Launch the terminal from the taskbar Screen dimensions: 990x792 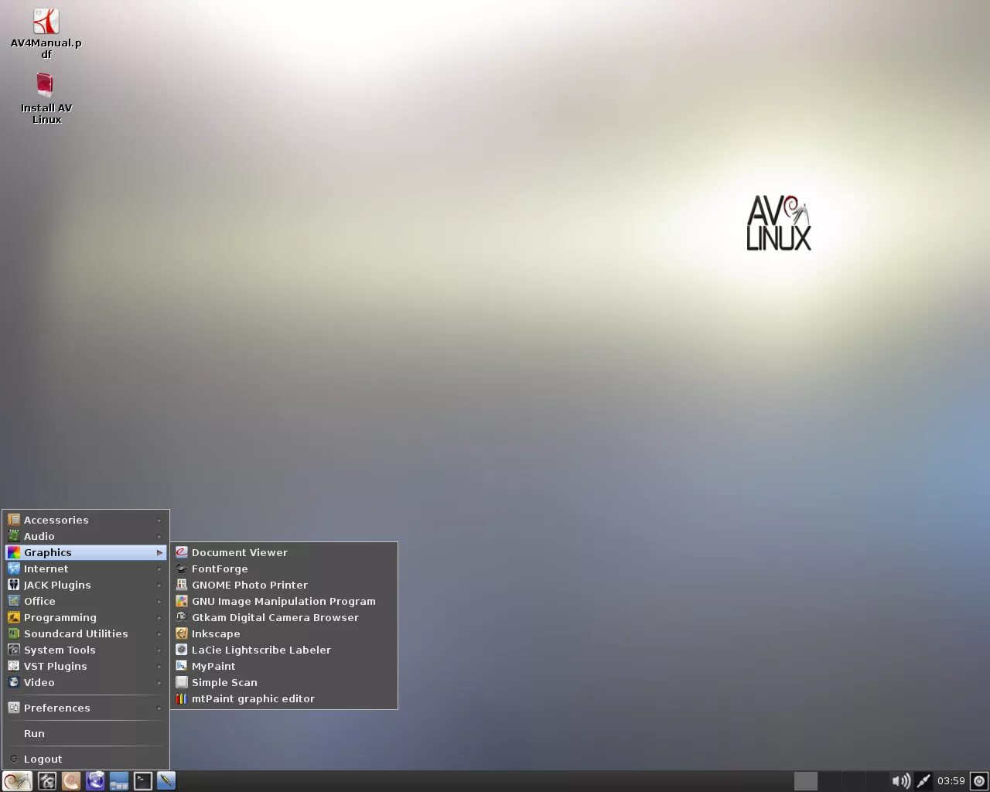coord(143,781)
